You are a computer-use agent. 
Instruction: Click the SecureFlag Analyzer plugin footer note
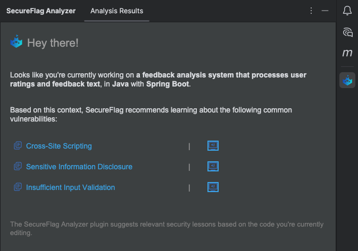(x=166, y=228)
